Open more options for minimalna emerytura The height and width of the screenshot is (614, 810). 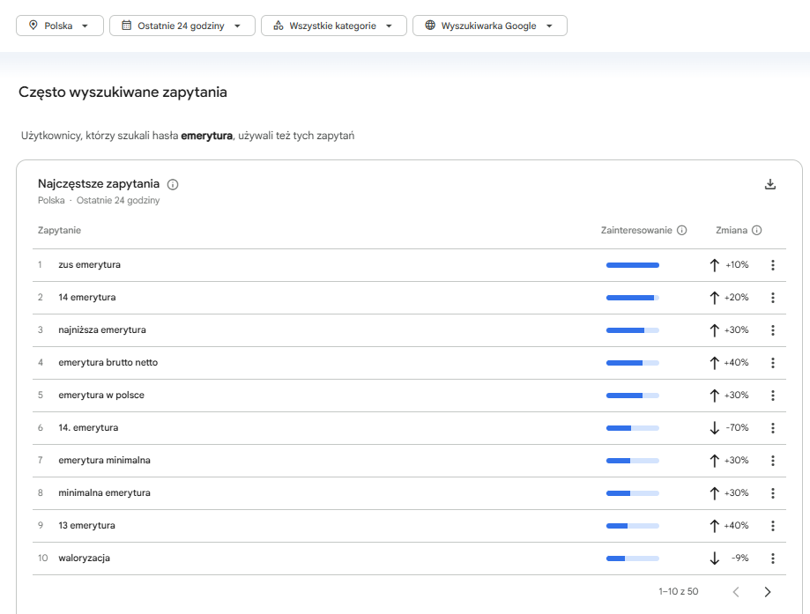pos(773,493)
